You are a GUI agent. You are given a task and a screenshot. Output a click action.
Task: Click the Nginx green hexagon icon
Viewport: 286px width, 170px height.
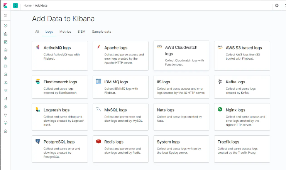click(x=220, y=109)
